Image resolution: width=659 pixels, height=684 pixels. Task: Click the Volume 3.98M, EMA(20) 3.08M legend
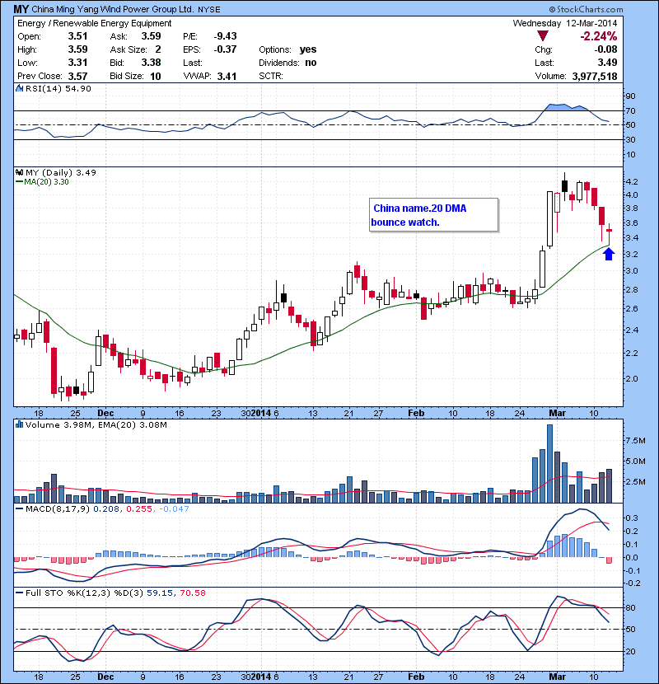pos(96,425)
